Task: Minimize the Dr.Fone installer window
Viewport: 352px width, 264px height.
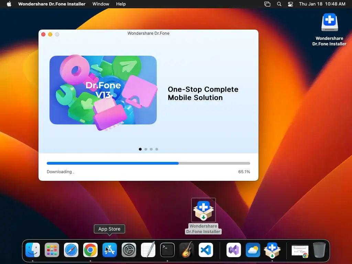Action: (50, 34)
